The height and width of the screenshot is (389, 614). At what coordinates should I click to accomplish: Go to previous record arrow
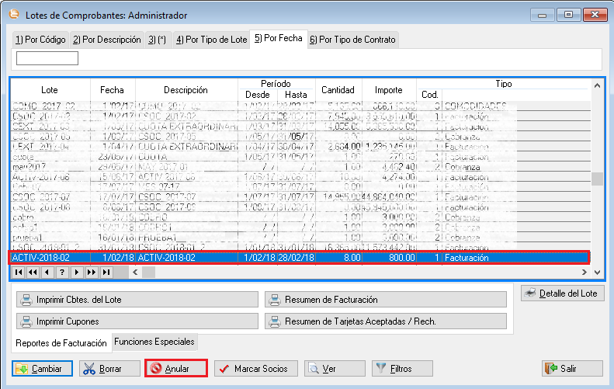(47, 273)
